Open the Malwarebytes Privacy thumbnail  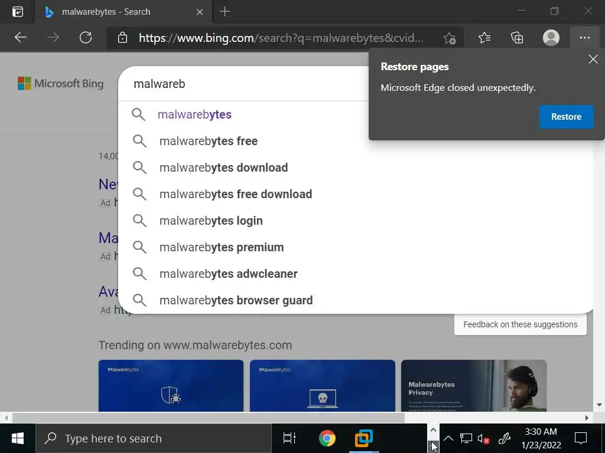[474, 386]
